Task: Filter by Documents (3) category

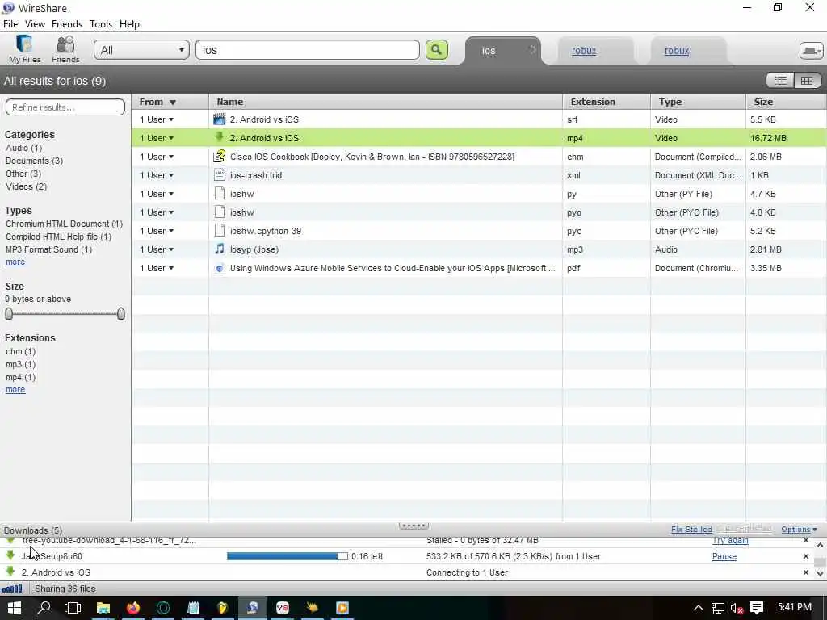Action: [34, 161]
